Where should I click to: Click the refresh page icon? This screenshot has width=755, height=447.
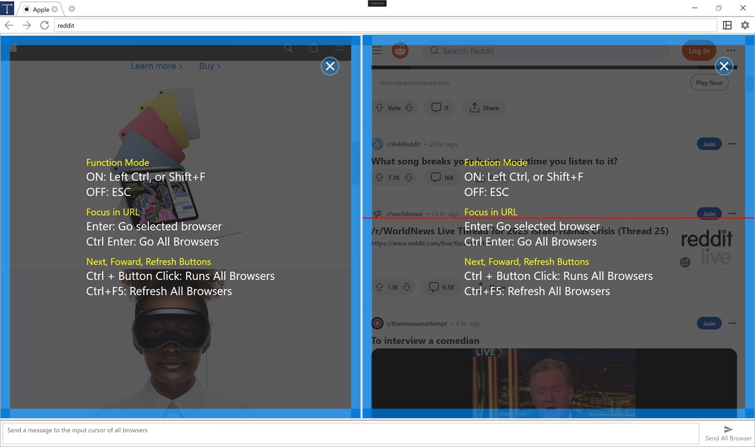tap(44, 25)
